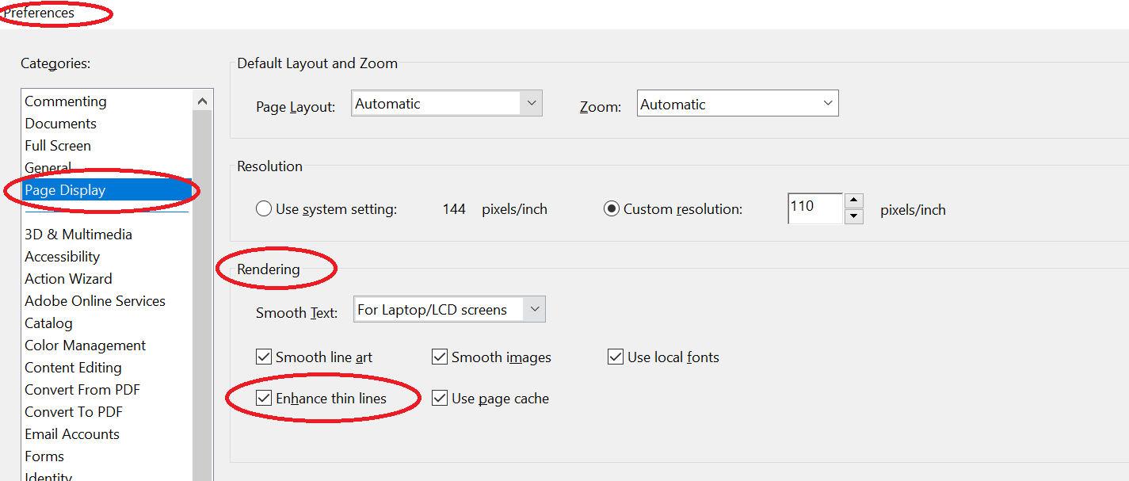Open the Page Layout dropdown
The width and height of the screenshot is (1129, 481).
tap(531, 104)
